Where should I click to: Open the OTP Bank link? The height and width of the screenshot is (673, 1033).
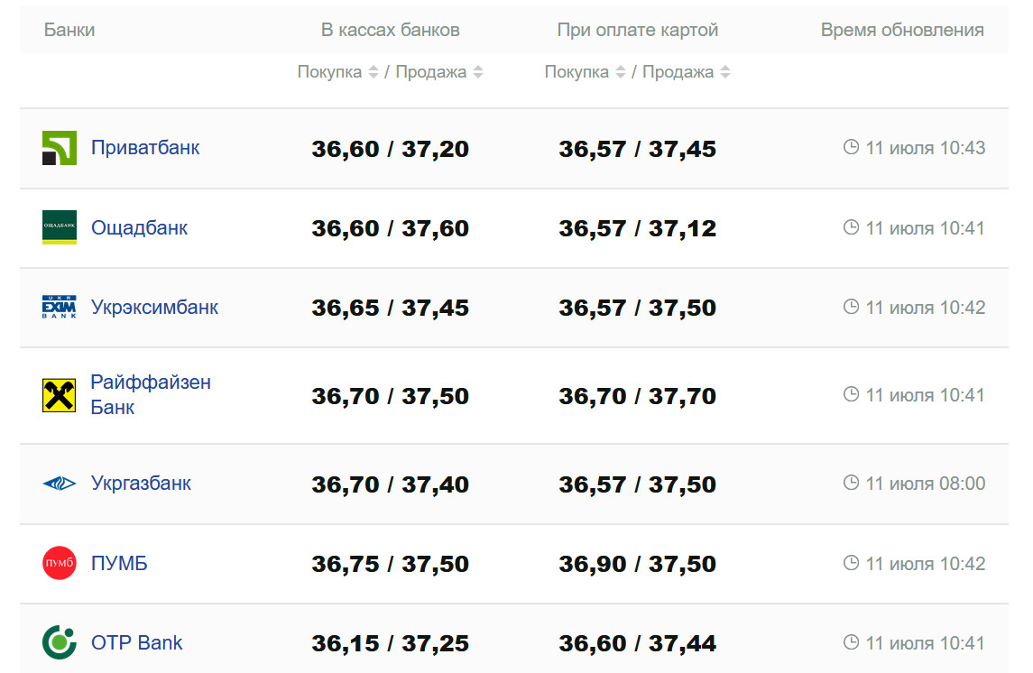pos(136,643)
